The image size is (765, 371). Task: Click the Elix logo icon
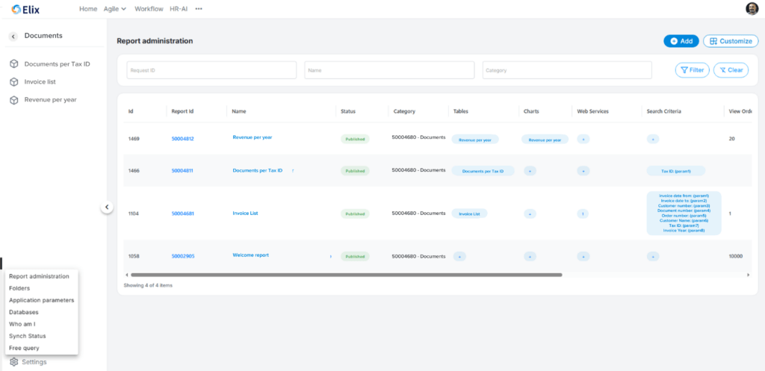click(x=16, y=9)
